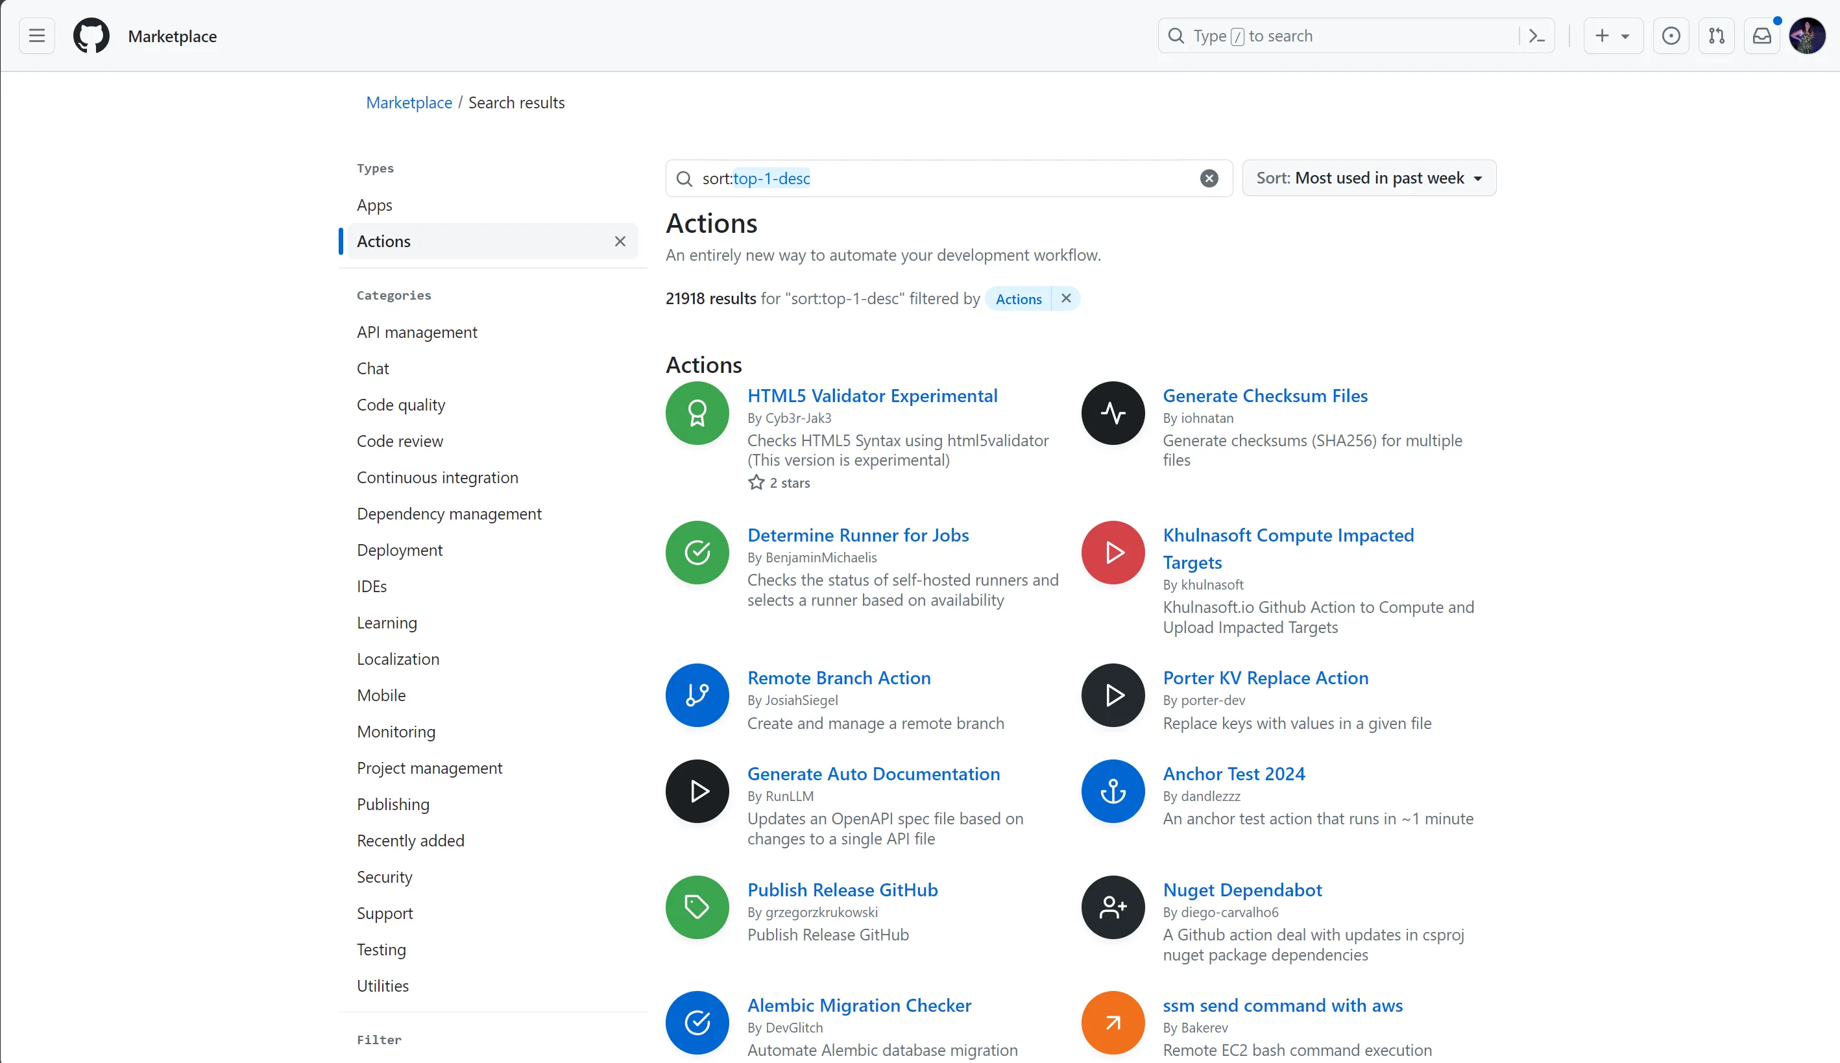Image resolution: width=1840 pixels, height=1063 pixels.
Task: Open the notifications inbox icon
Action: [1762, 36]
